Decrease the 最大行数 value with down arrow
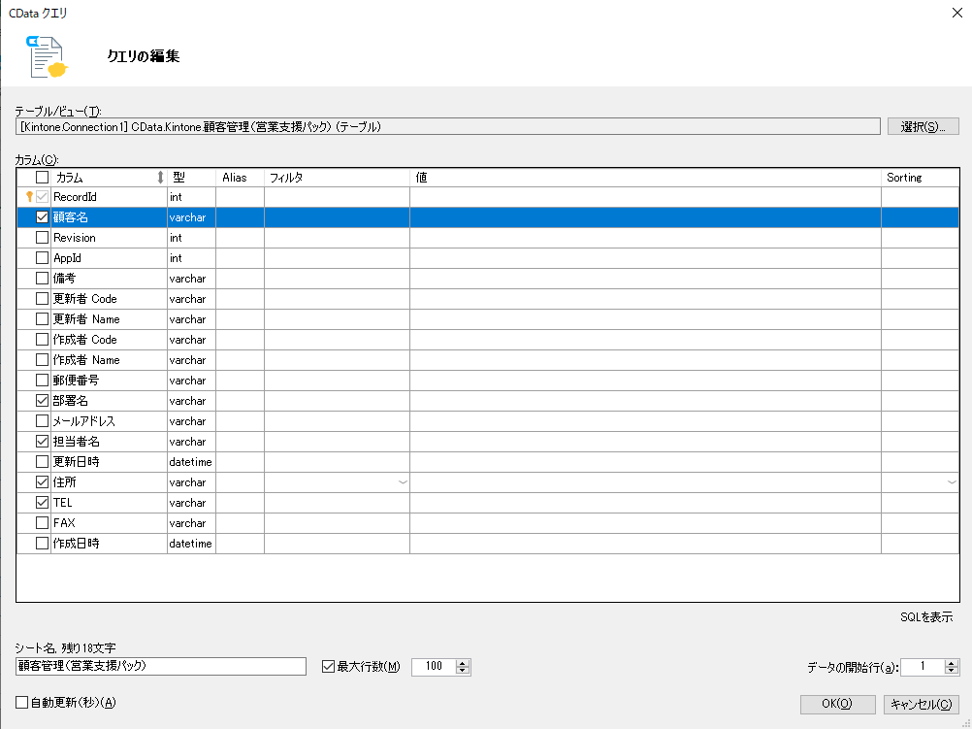The width and height of the screenshot is (972, 729). coord(463,671)
